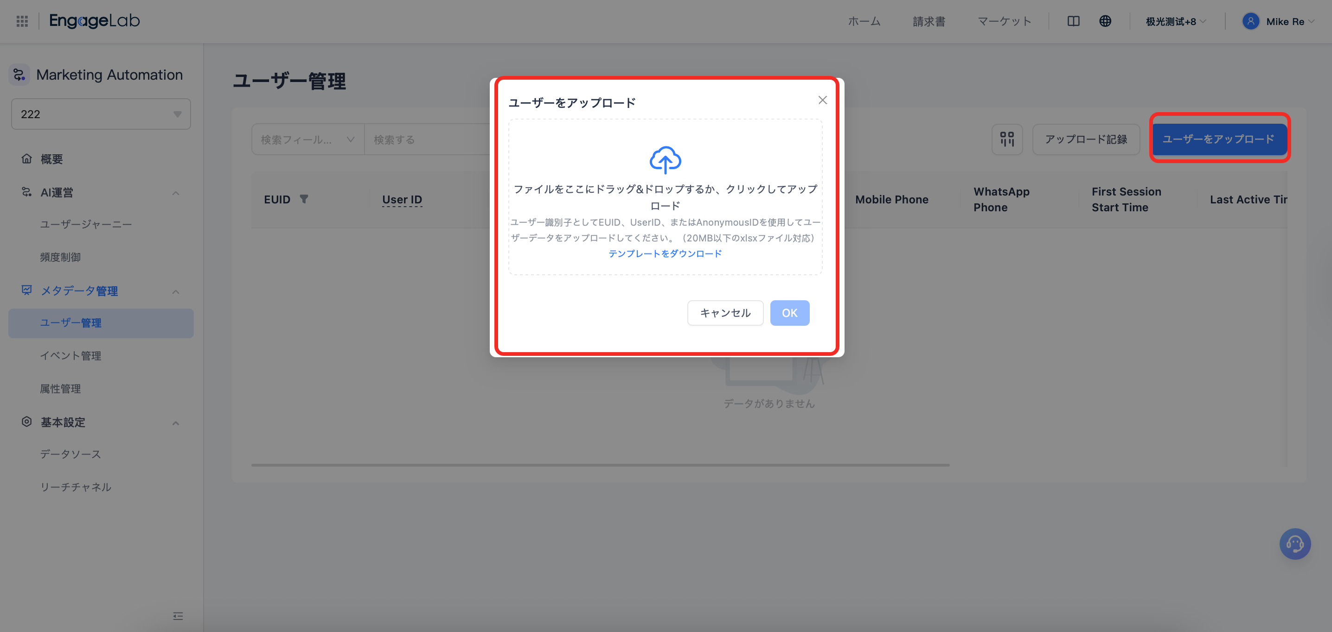Open the language globe selector

[1106, 21]
